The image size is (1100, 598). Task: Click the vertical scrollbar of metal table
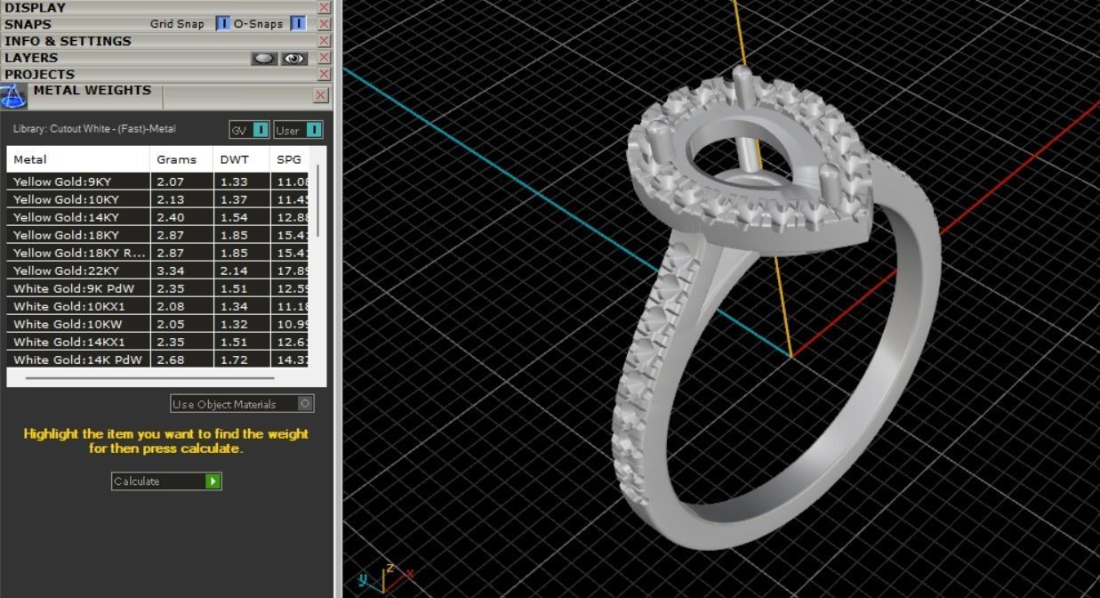[x=317, y=200]
